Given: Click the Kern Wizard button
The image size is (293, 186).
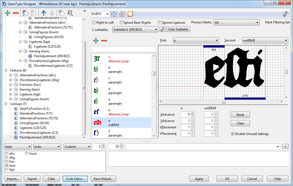Looking at the screenshot, I should point(103,179).
